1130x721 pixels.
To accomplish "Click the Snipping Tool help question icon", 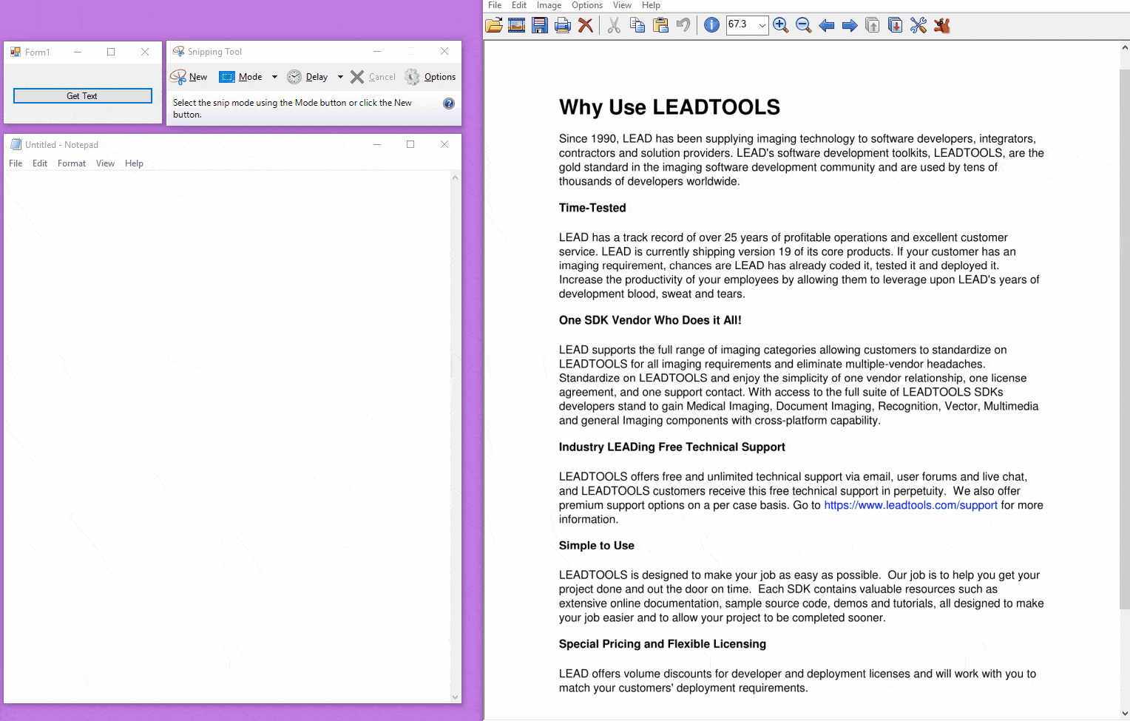I will tap(449, 104).
